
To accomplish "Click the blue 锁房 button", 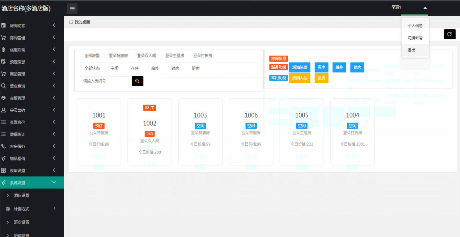I will click(x=358, y=67).
